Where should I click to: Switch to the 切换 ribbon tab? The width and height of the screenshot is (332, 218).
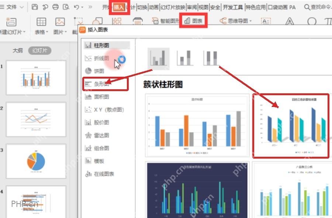[142, 7]
